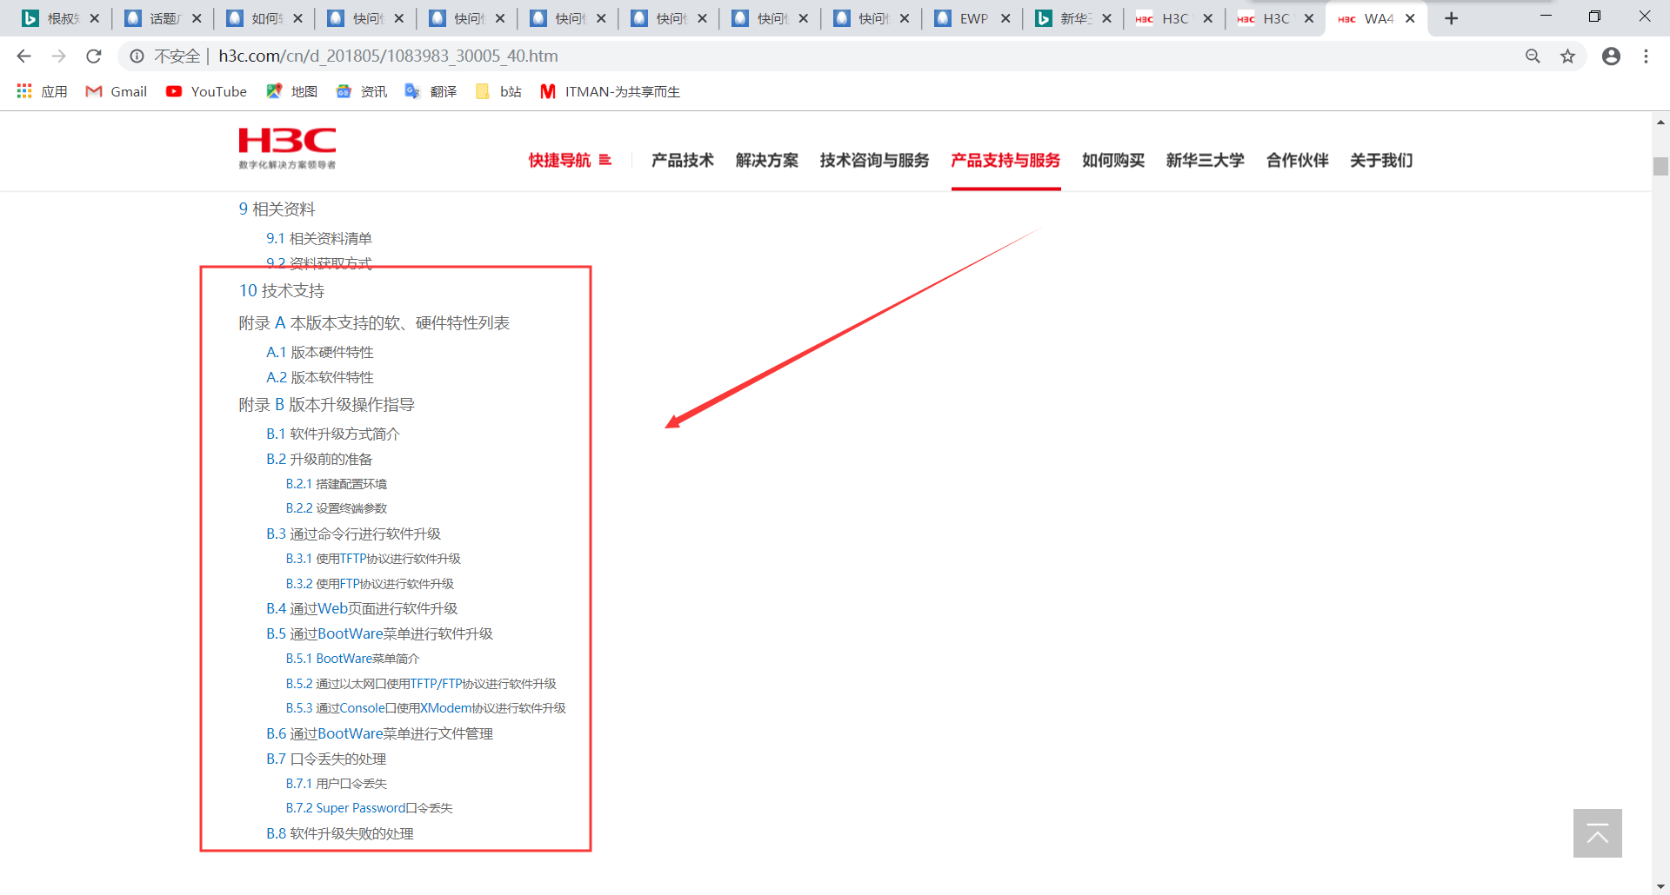Open B.7.2 Super Password口令丢失
1670x895 pixels.
tap(369, 808)
